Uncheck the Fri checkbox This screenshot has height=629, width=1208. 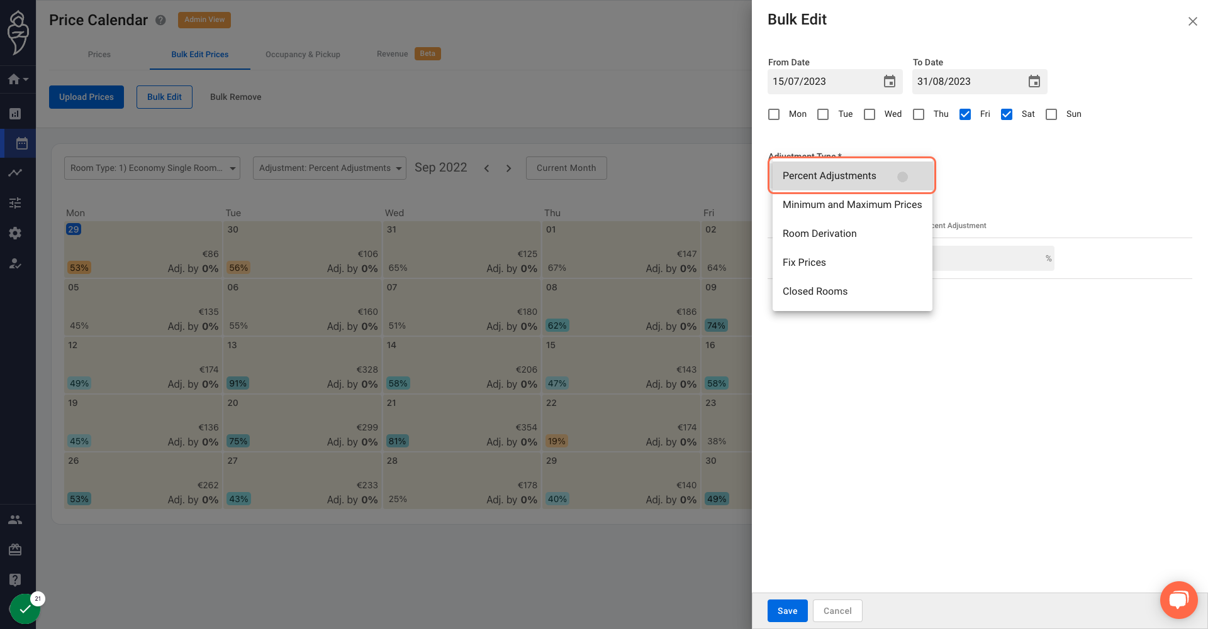pyautogui.click(x=965, y=114)
